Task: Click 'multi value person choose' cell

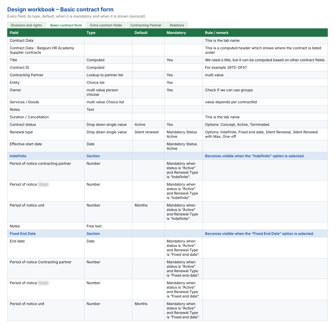Action: [108, 92]
